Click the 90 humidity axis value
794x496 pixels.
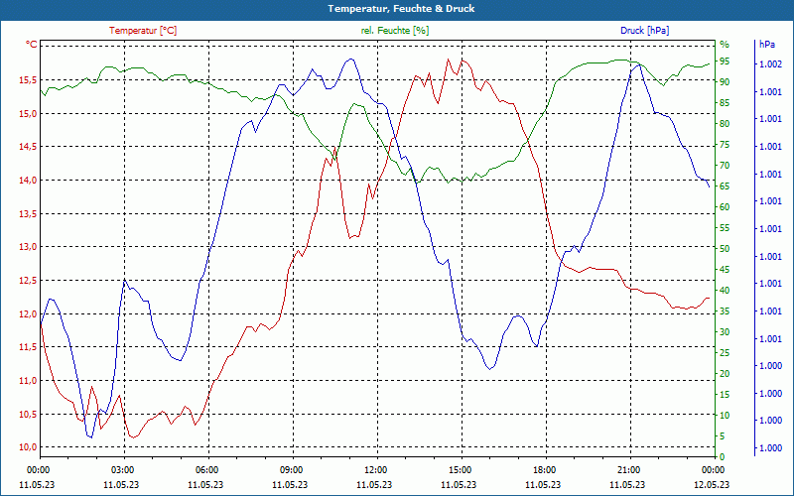[725, 82]
